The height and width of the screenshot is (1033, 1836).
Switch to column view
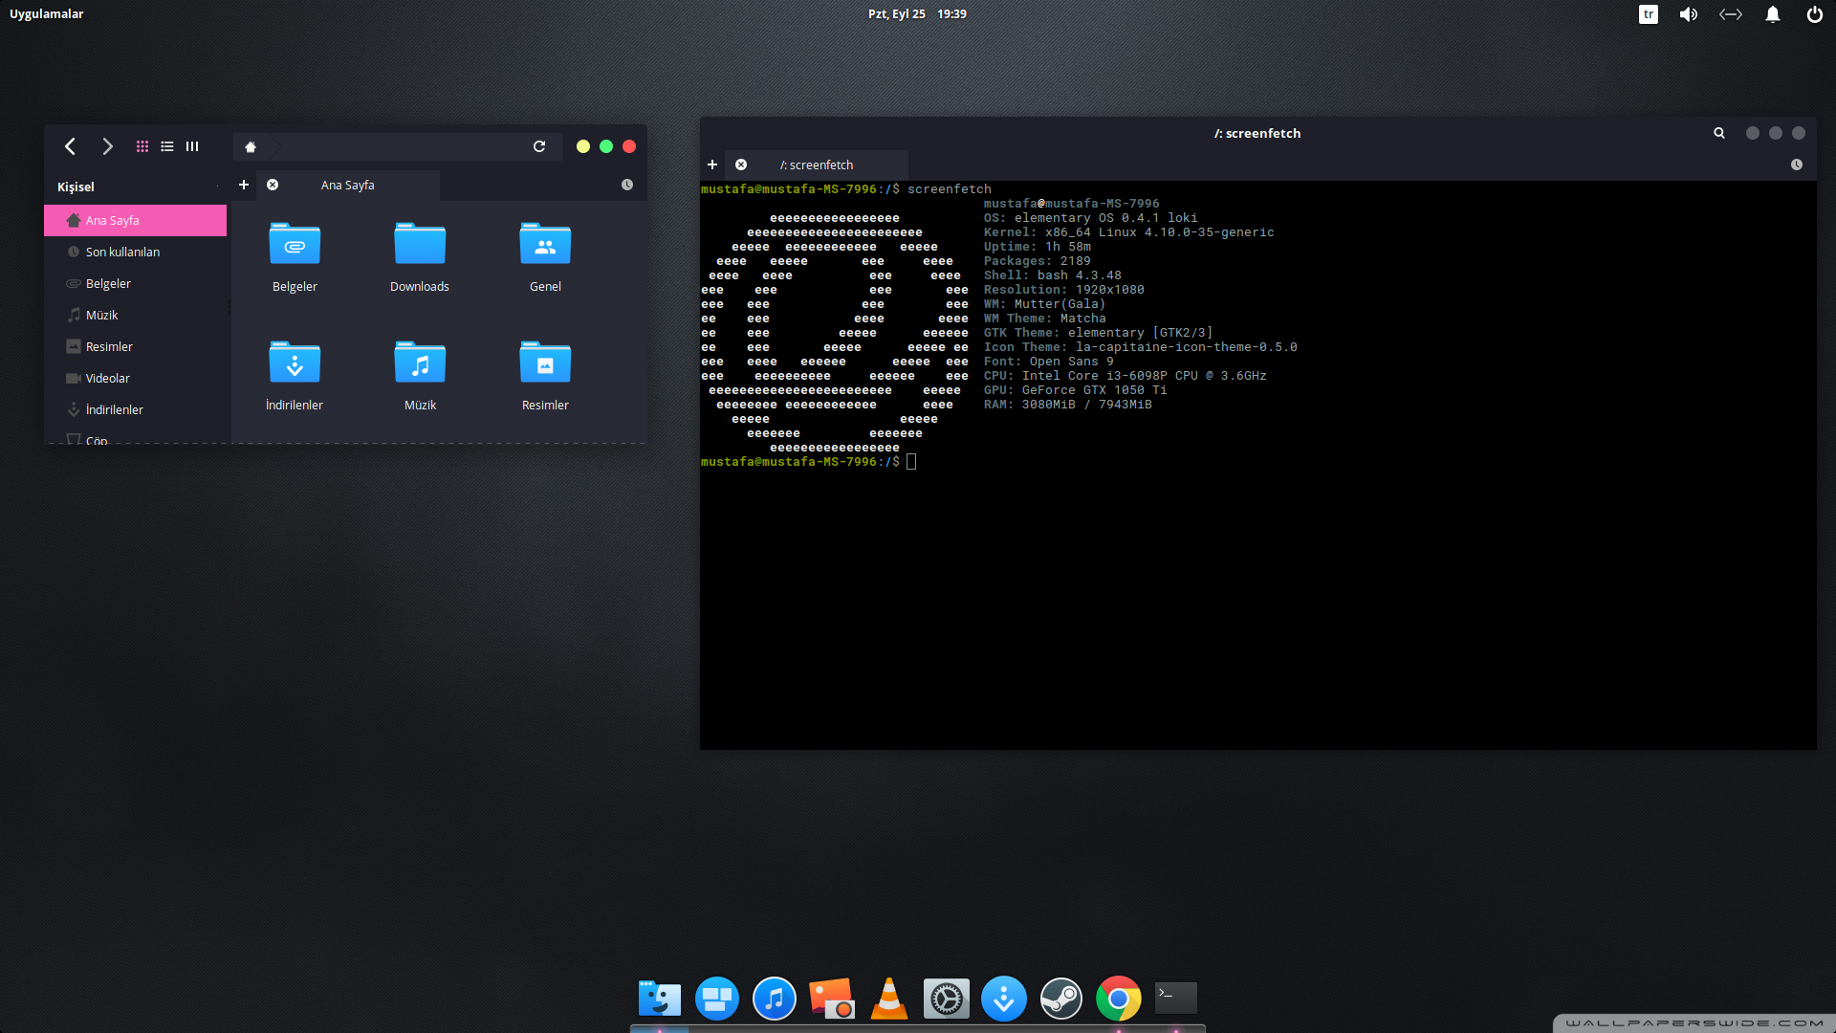coord(192,146)
